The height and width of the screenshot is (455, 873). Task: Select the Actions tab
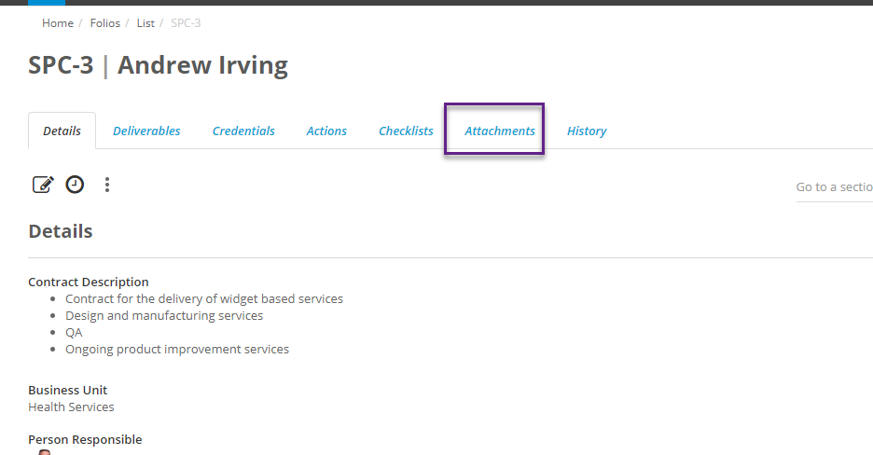tap(326, 131)
